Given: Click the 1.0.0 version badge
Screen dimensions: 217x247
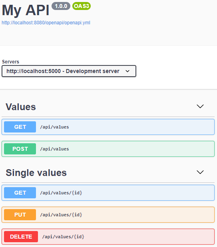Looking at the screenshot, I should (61, 6).
